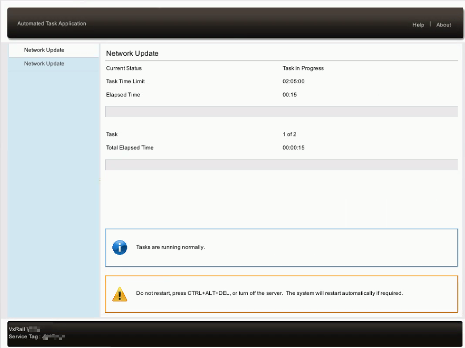The width and height of the screenshot is (465, 348).
Task: Click the yellow warning triangle icon
Action: point(120,294)
